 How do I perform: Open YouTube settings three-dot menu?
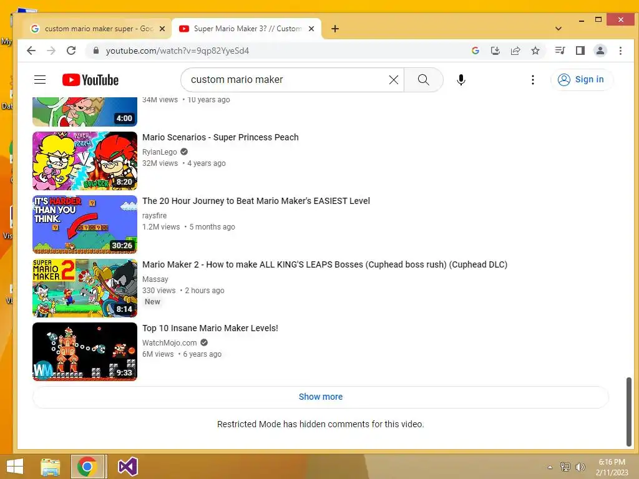(x=533, y=80)
